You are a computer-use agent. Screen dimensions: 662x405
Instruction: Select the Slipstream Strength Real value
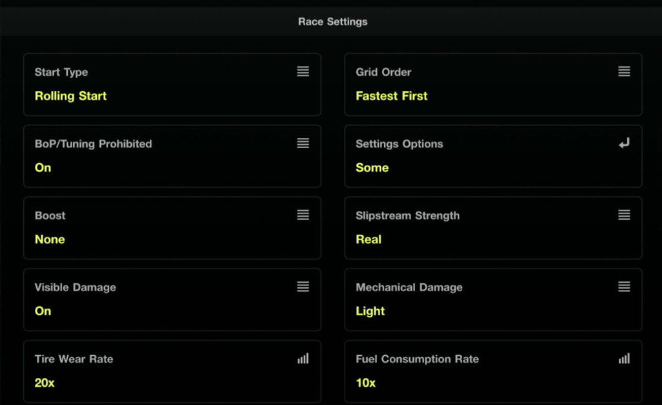[x=368, y=239]
